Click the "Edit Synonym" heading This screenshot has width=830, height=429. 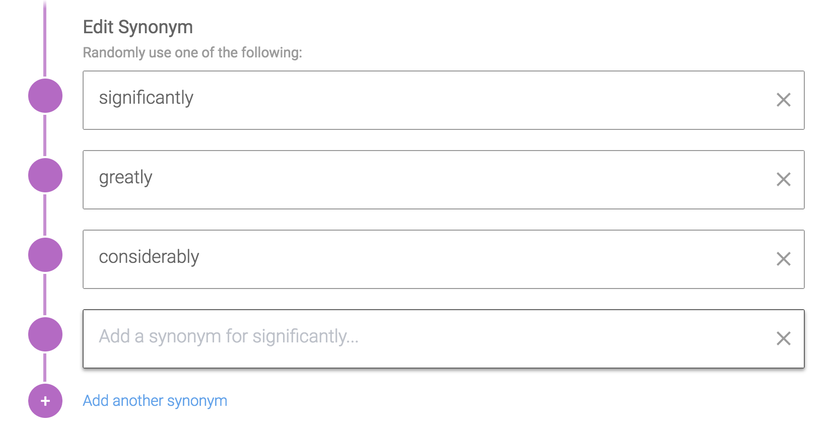pyautogui.click(x=137, y=27)
